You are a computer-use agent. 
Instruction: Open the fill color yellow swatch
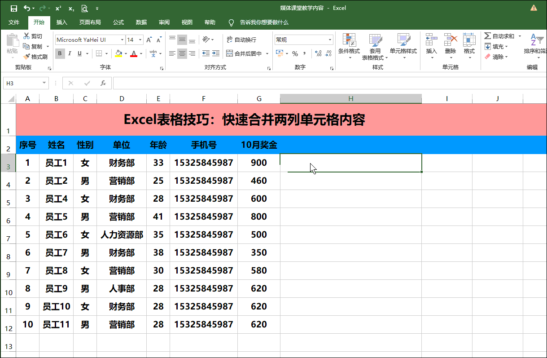tap(118, 53)
